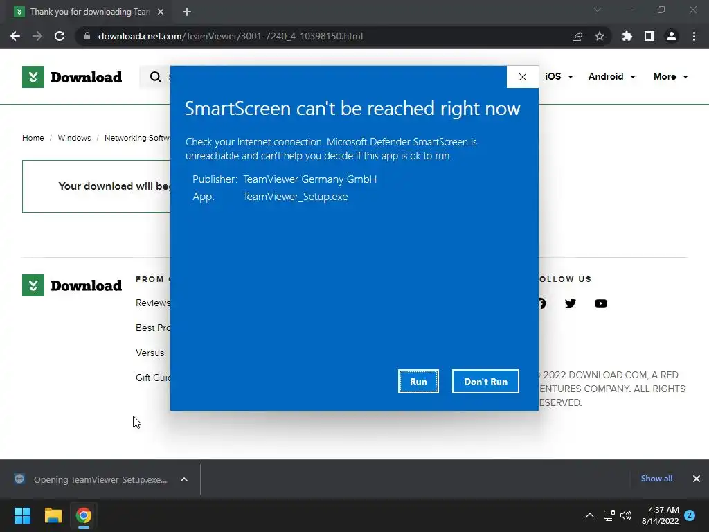709x532 pixels.
Task: Open the Facebook icon under Follow Us
Action: 542,303
